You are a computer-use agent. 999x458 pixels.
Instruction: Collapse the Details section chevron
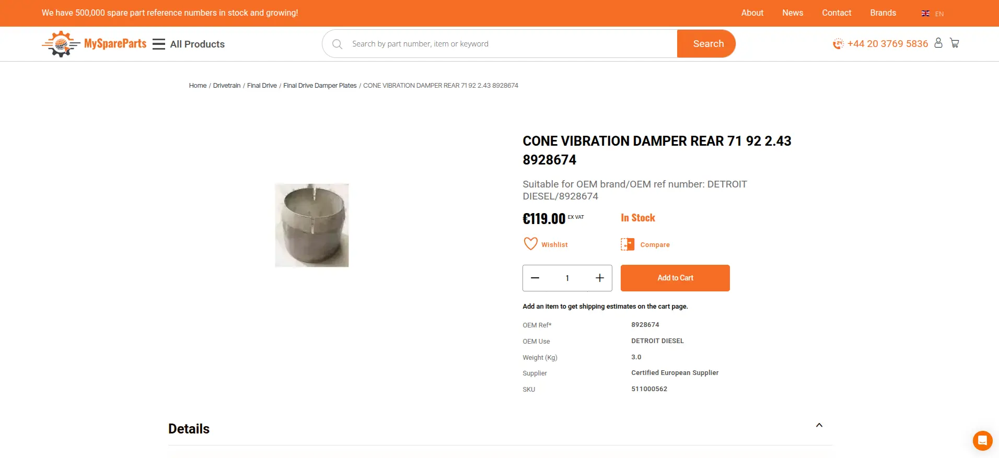819,425
